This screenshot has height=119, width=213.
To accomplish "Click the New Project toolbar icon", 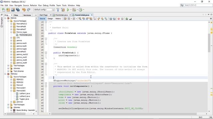I will pos(8,10).
